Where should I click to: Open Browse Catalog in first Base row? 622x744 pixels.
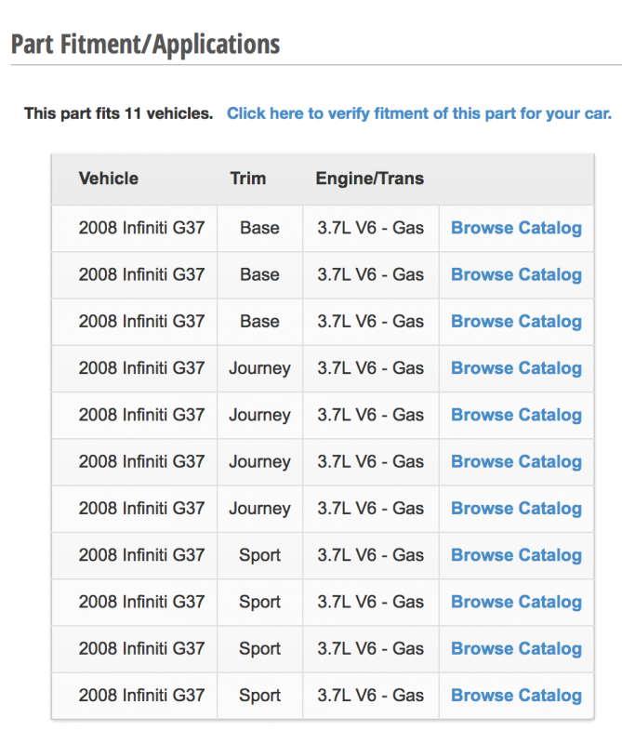coord(516,228)
